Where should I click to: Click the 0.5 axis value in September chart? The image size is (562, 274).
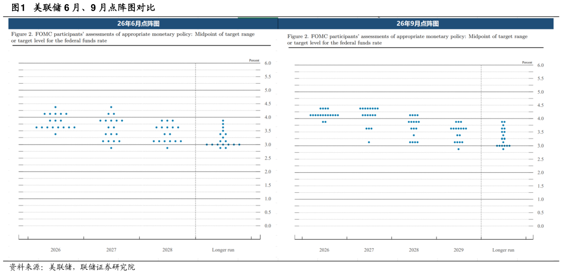pyautogui.click(x=540, y=212)
